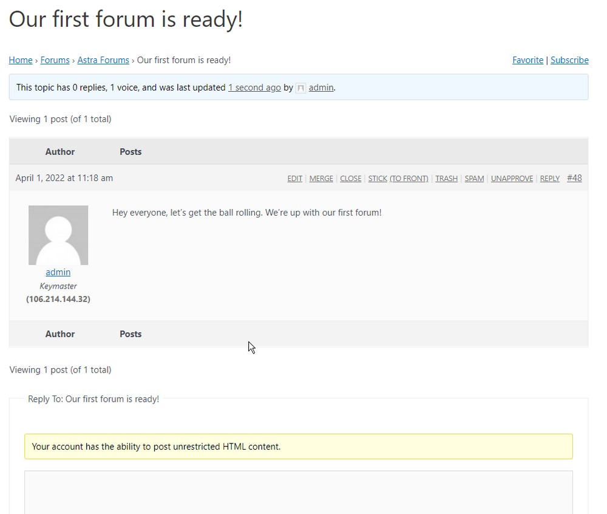Click the (TO FRONT) stick option
Screen dimensions: 607x514
(409, 179)
